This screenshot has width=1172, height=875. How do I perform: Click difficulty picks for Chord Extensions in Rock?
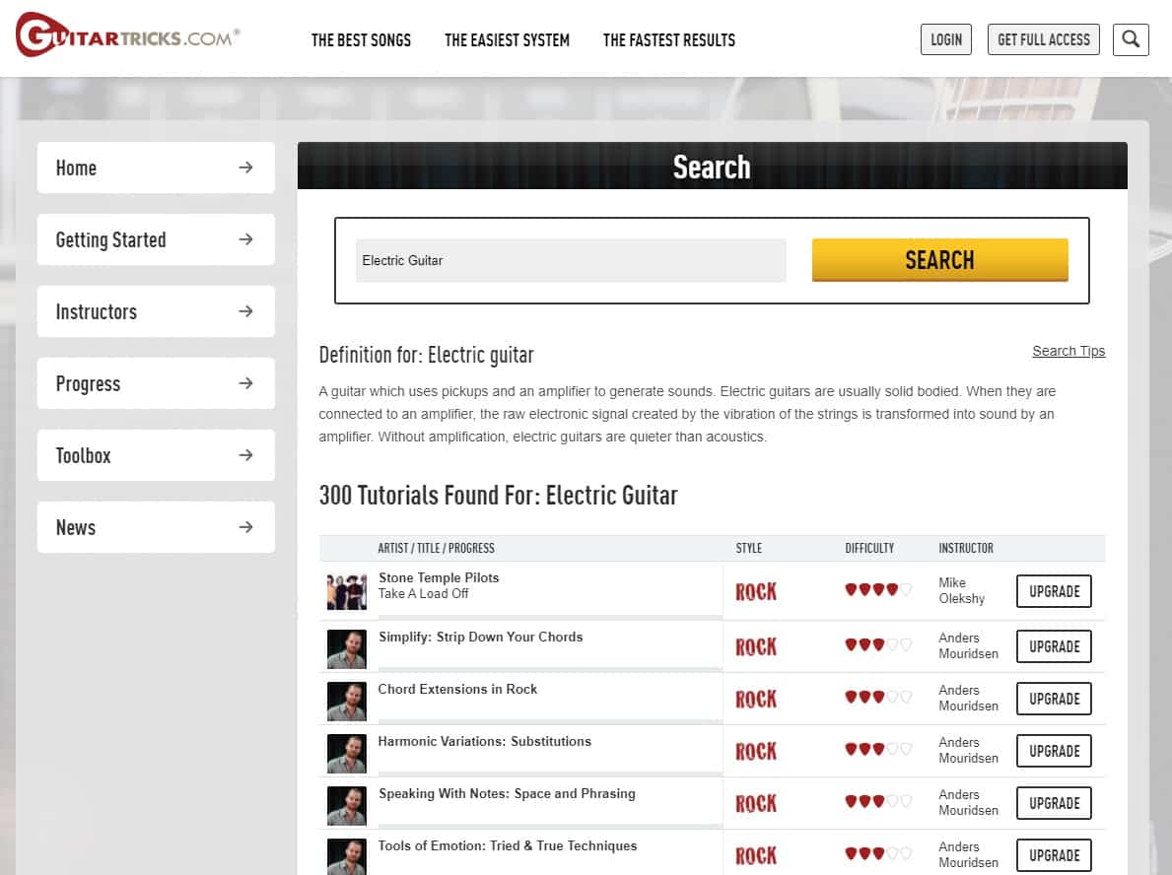[878, 697]
